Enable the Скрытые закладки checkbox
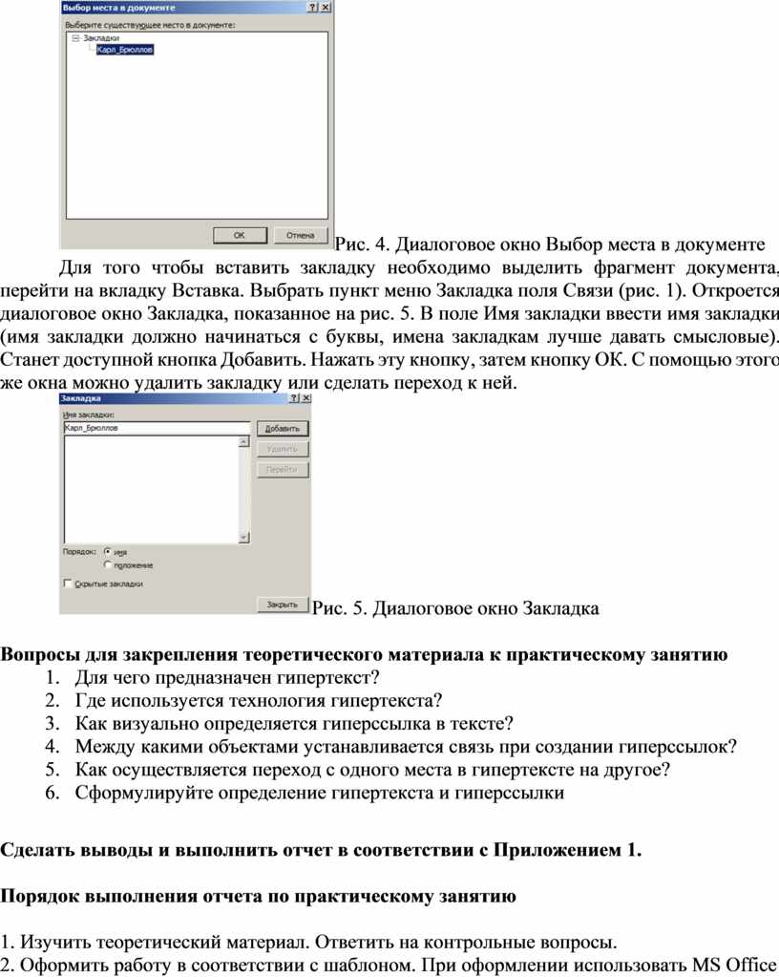The image size is (779, 977). [68, 584]
